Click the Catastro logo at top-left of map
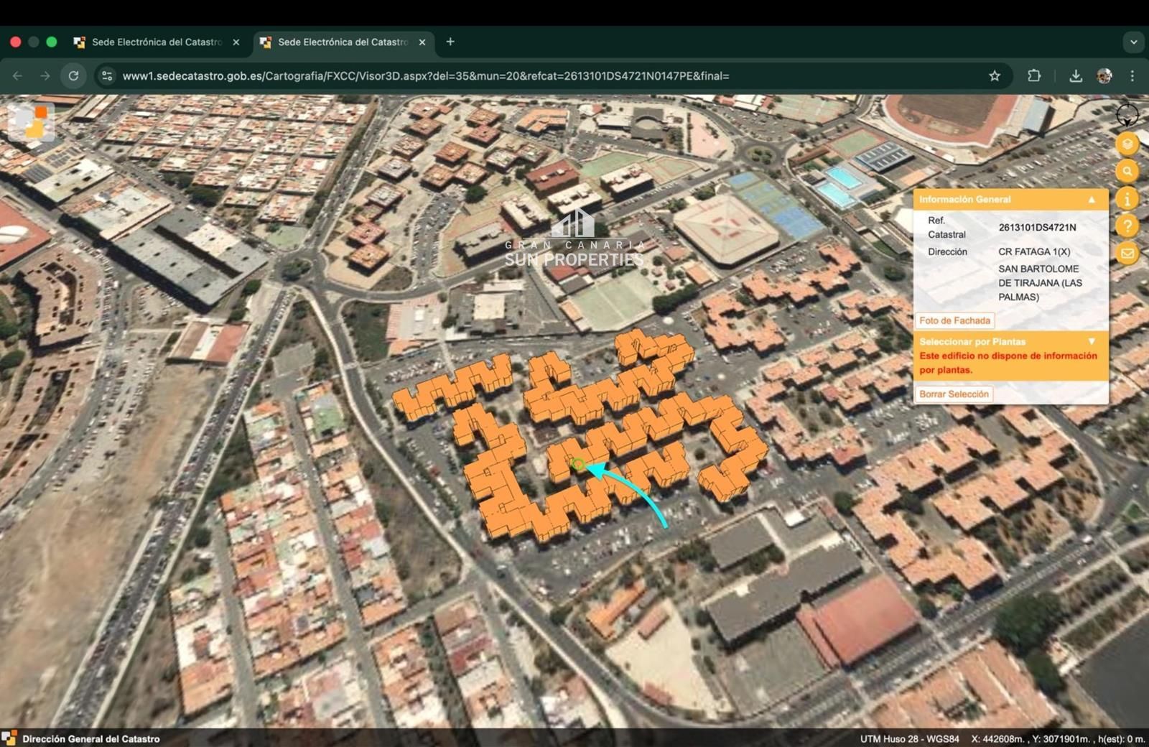The image size is (1149, 747). (x=32, y=122)
